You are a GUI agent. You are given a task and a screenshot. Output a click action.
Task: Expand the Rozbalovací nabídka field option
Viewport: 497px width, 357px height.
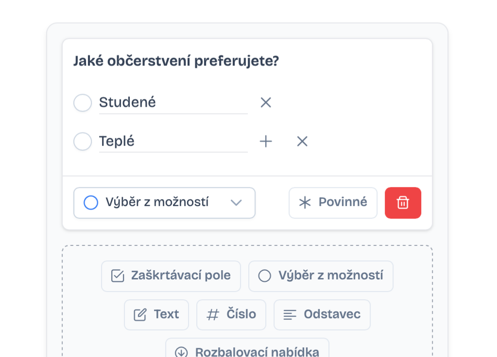[x=248, y=352]
